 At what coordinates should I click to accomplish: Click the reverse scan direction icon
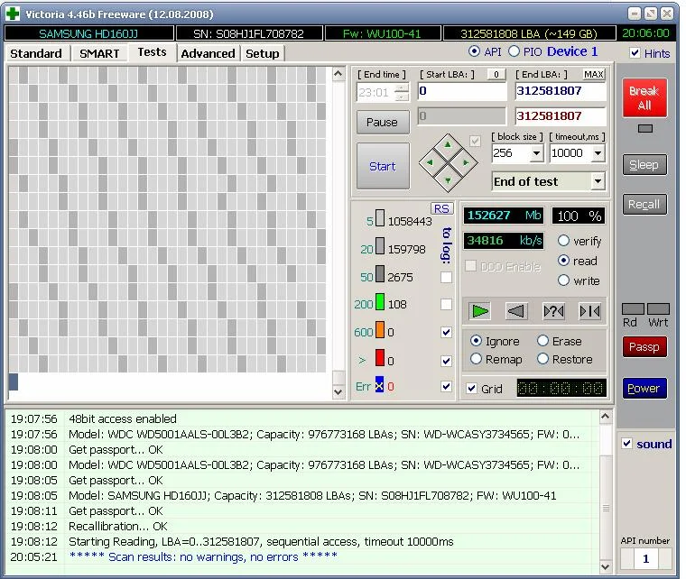click(515, 311)
